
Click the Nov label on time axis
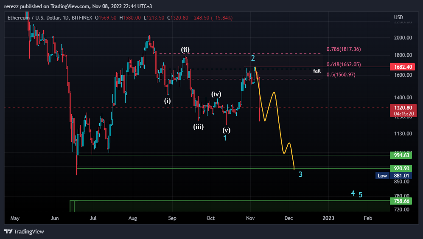click(250, 218)
